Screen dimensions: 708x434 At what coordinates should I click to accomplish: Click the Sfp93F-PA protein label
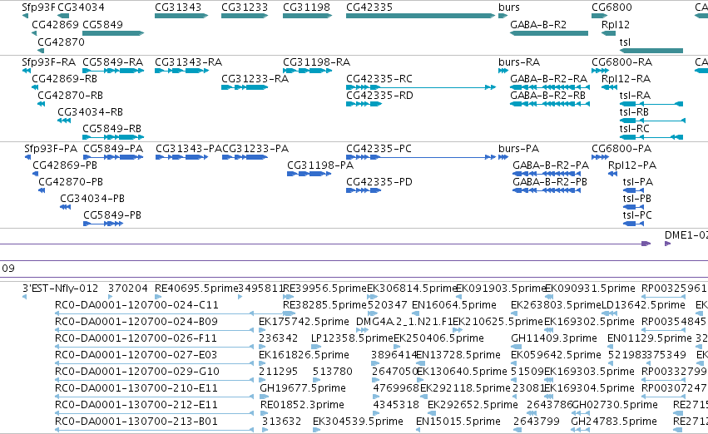(x=51, y=149)
